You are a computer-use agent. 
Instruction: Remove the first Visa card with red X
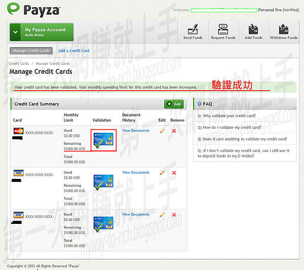click(174, 173)
